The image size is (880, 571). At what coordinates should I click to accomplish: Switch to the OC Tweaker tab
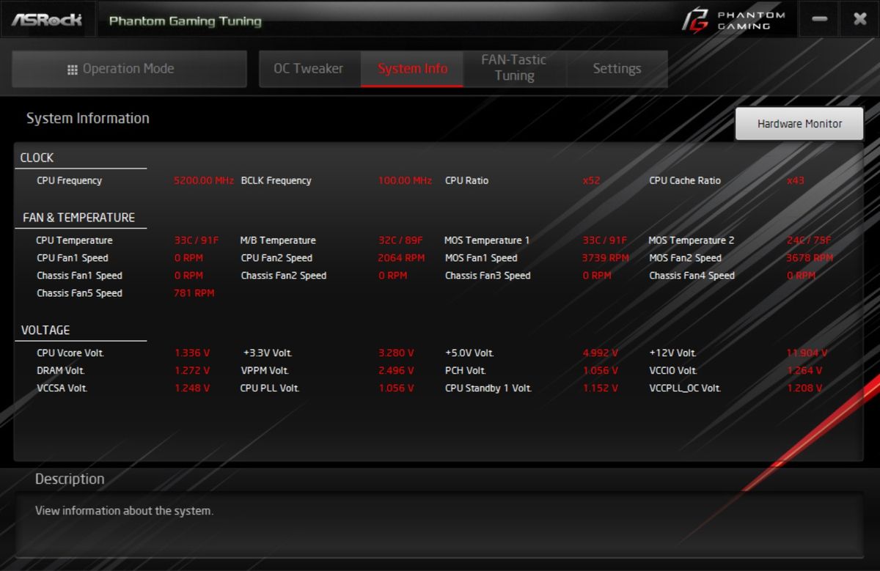(309, 69)
